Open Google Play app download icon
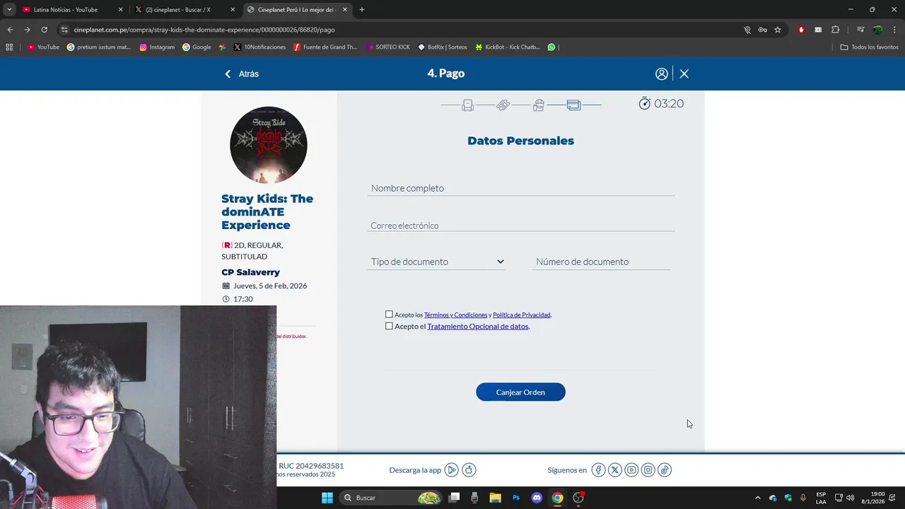 coord(452,470)
